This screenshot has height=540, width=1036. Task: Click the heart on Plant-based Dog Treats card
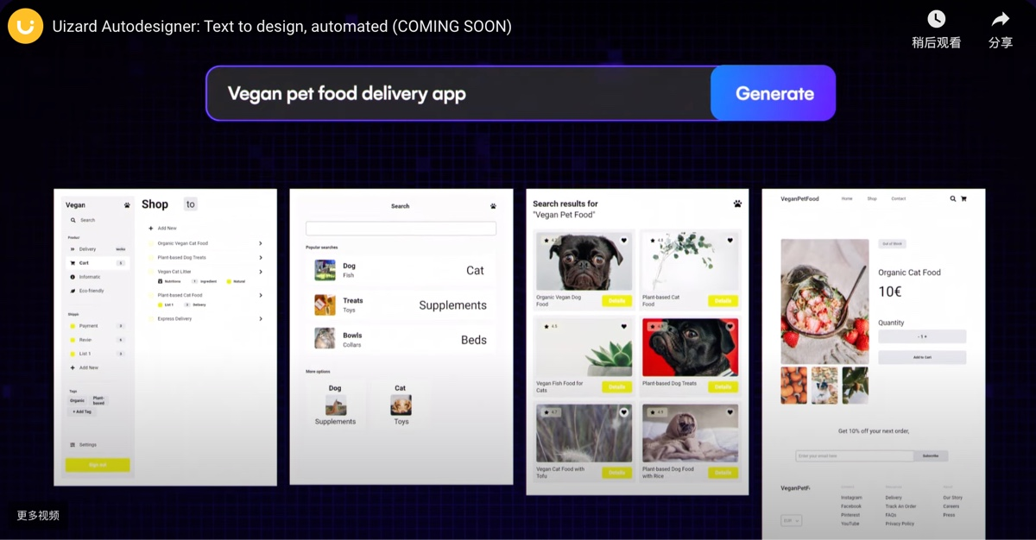[730, 326]
